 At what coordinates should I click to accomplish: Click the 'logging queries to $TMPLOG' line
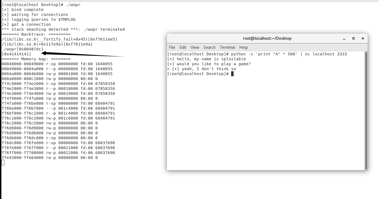pyautogui.click(x=39, y=19)
